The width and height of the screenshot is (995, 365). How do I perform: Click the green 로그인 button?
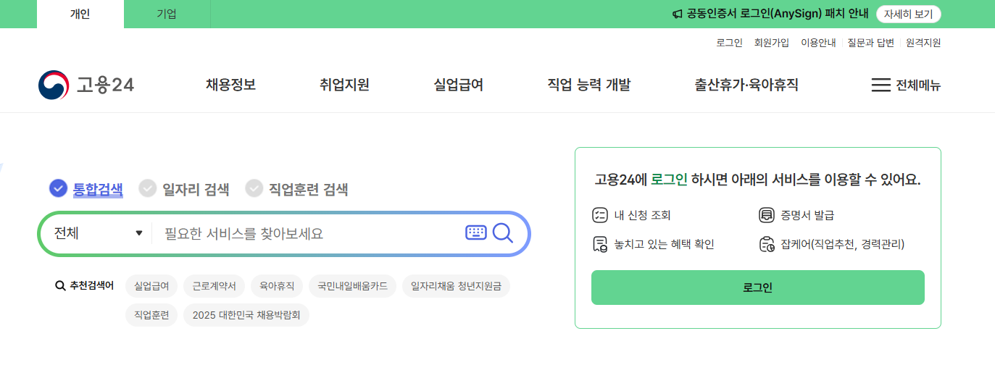click(758, 288)
